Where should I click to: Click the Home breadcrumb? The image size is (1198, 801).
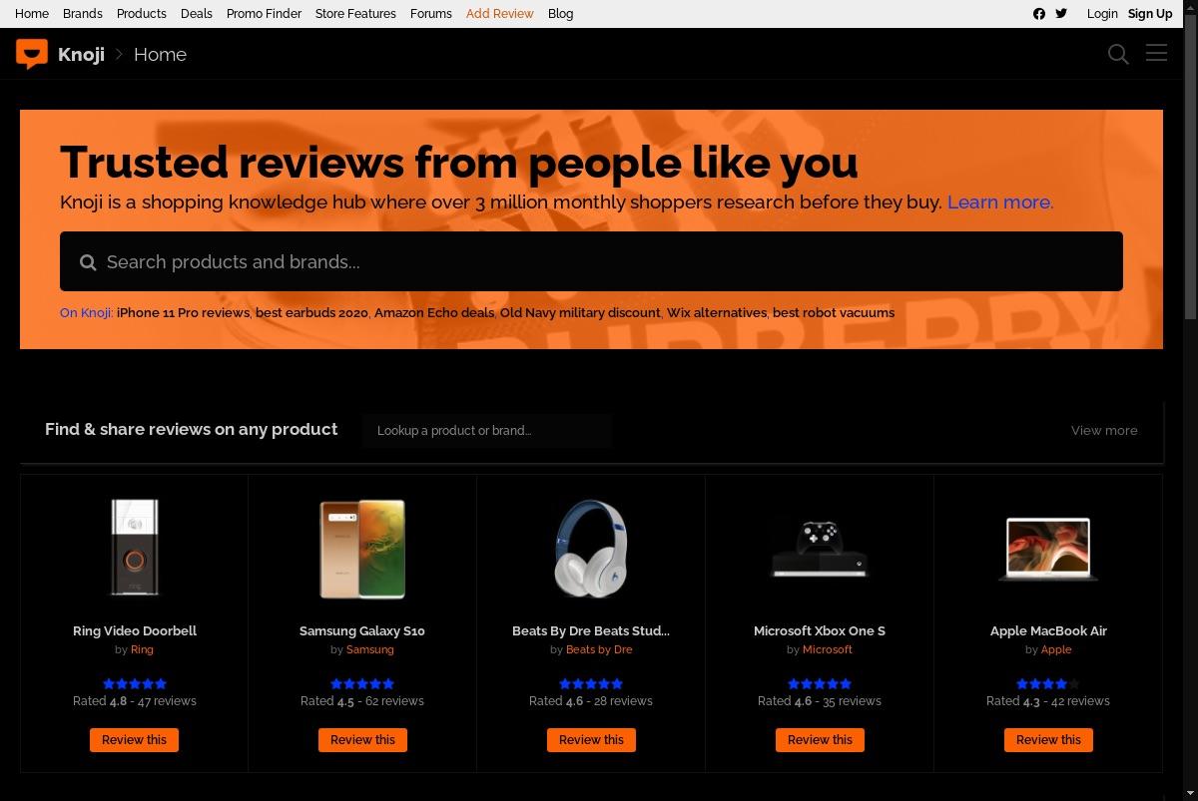(160, 54)
